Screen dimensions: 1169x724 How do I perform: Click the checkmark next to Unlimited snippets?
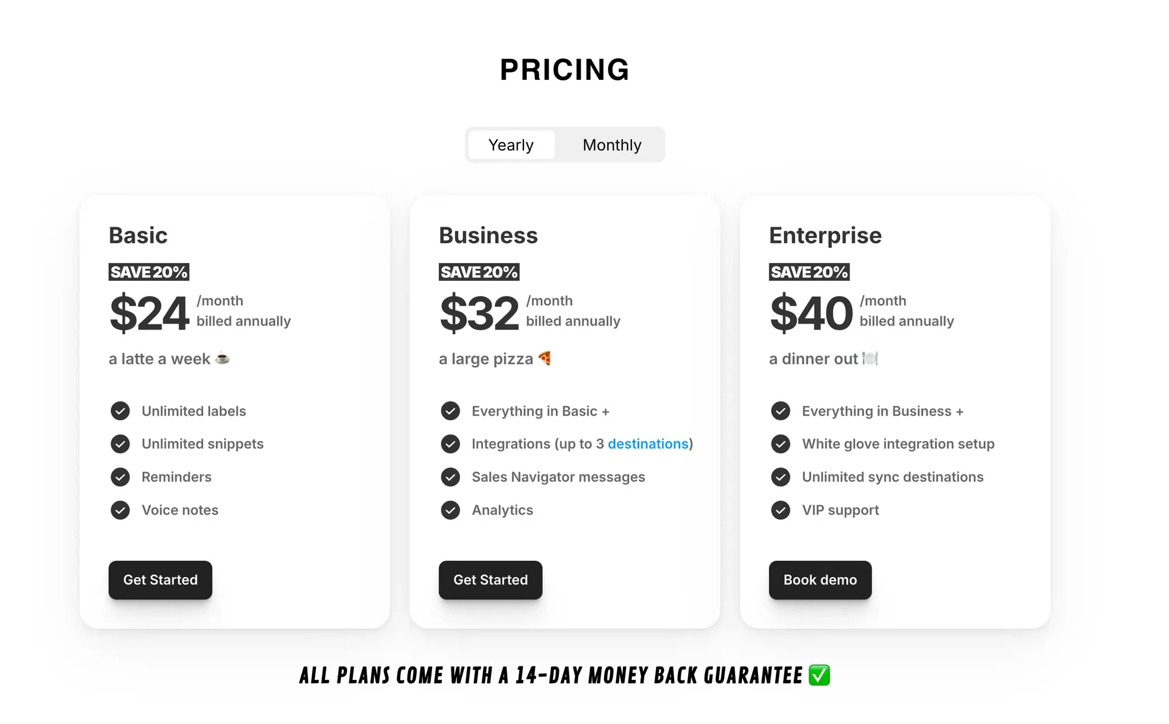[x=120, y=444]
